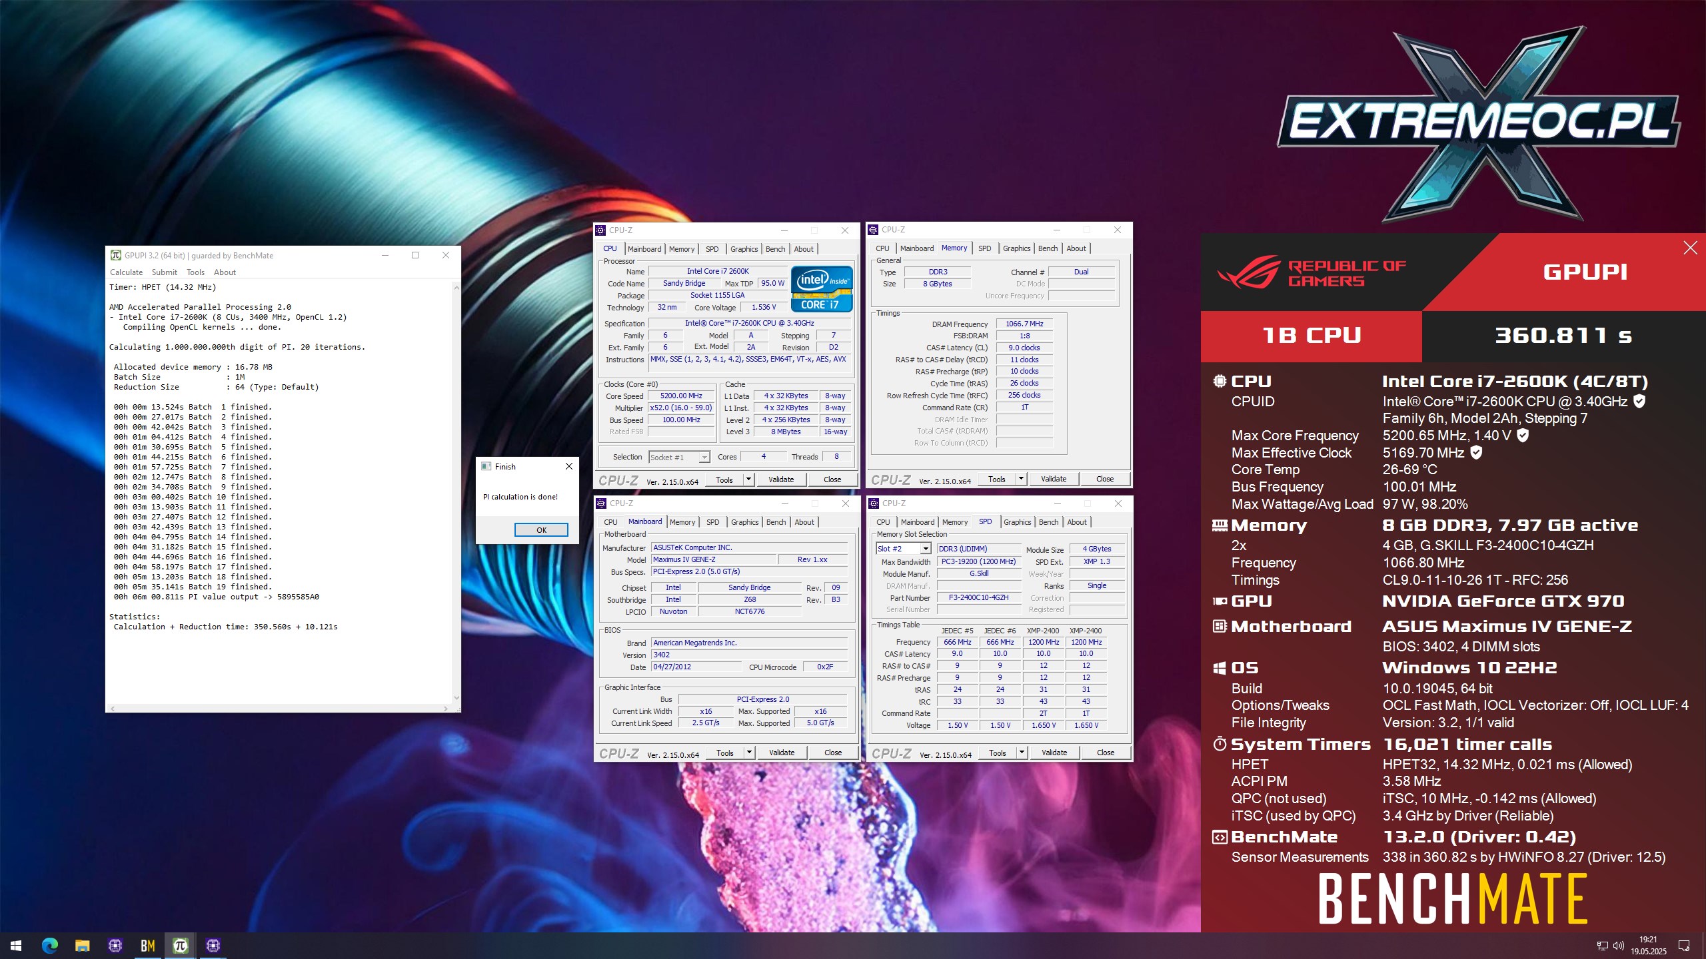
Task: Click the shield beside 5200.65 MHz, 1.40 V
Action: point(1523,436)
